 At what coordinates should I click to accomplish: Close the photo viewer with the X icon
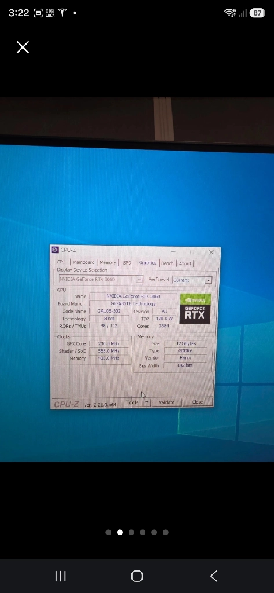[x=23, y=47]
